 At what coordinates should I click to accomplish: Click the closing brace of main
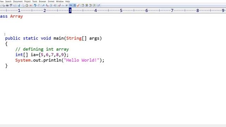(6, 66)
